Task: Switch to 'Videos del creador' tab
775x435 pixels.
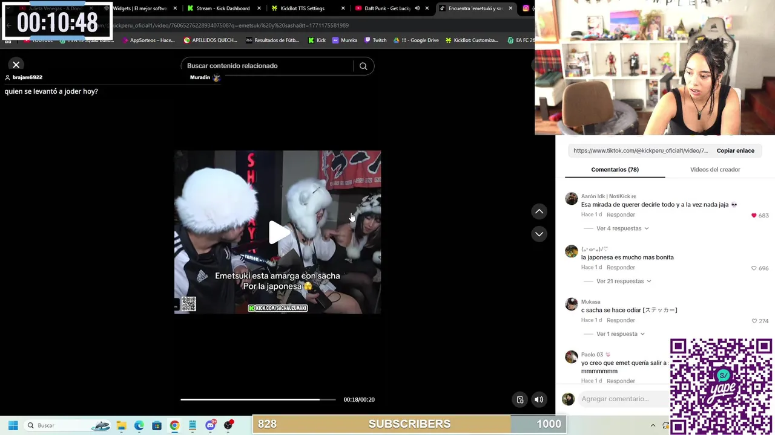Action: (715, 170)
